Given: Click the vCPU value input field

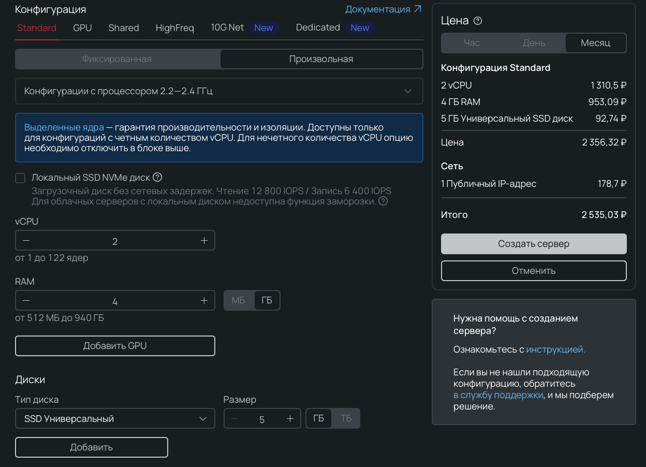Looking at the screenshot, I should 115,241.
